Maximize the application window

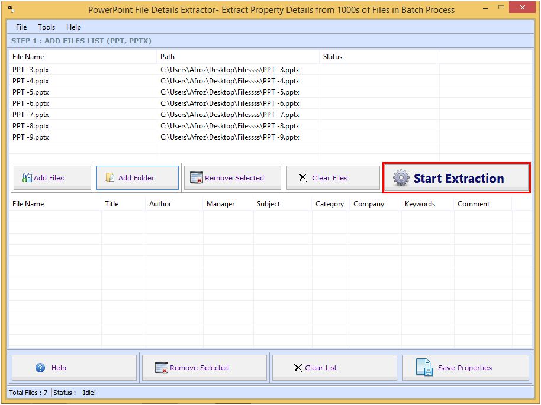point(501,8)
